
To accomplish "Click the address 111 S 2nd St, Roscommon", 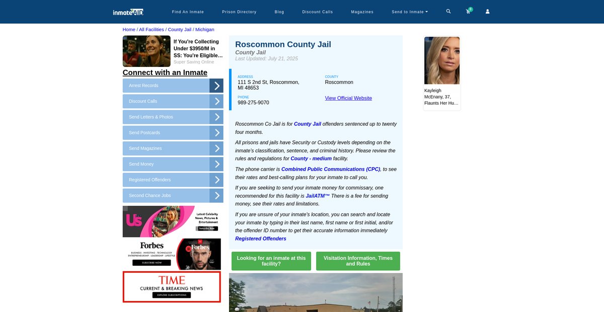I will tap(269, 85).
